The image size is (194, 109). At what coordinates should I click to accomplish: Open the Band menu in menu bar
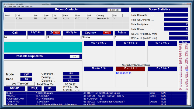22,6
